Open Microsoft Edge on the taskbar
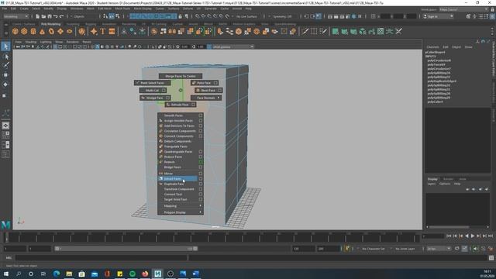The height and width of the screenshot is (279, 496). [x=57, y=274]
